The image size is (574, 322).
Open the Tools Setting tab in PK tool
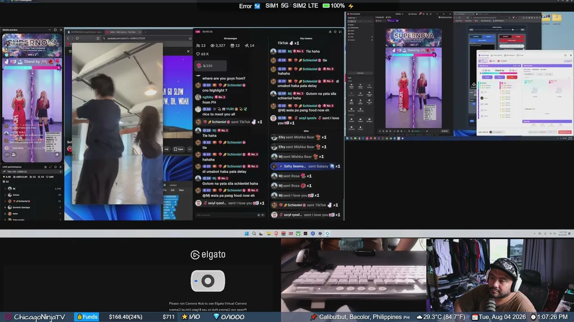[x=497, y=55]
